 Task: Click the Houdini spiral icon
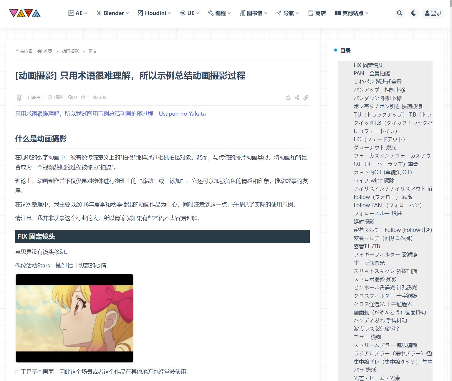click(140, 13)
